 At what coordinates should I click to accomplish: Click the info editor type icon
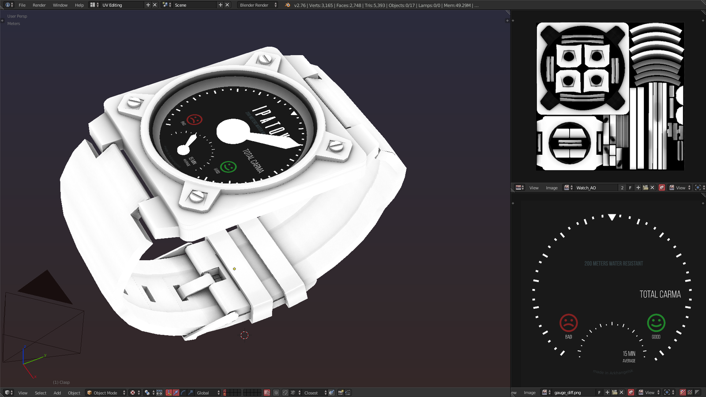pyautogui.click(x=9, y=5)
